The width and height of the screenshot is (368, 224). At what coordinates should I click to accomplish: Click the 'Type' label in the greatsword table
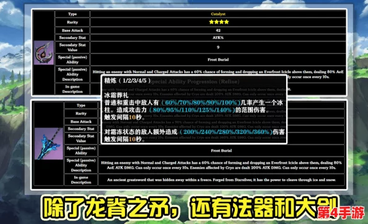click(81, 105)
